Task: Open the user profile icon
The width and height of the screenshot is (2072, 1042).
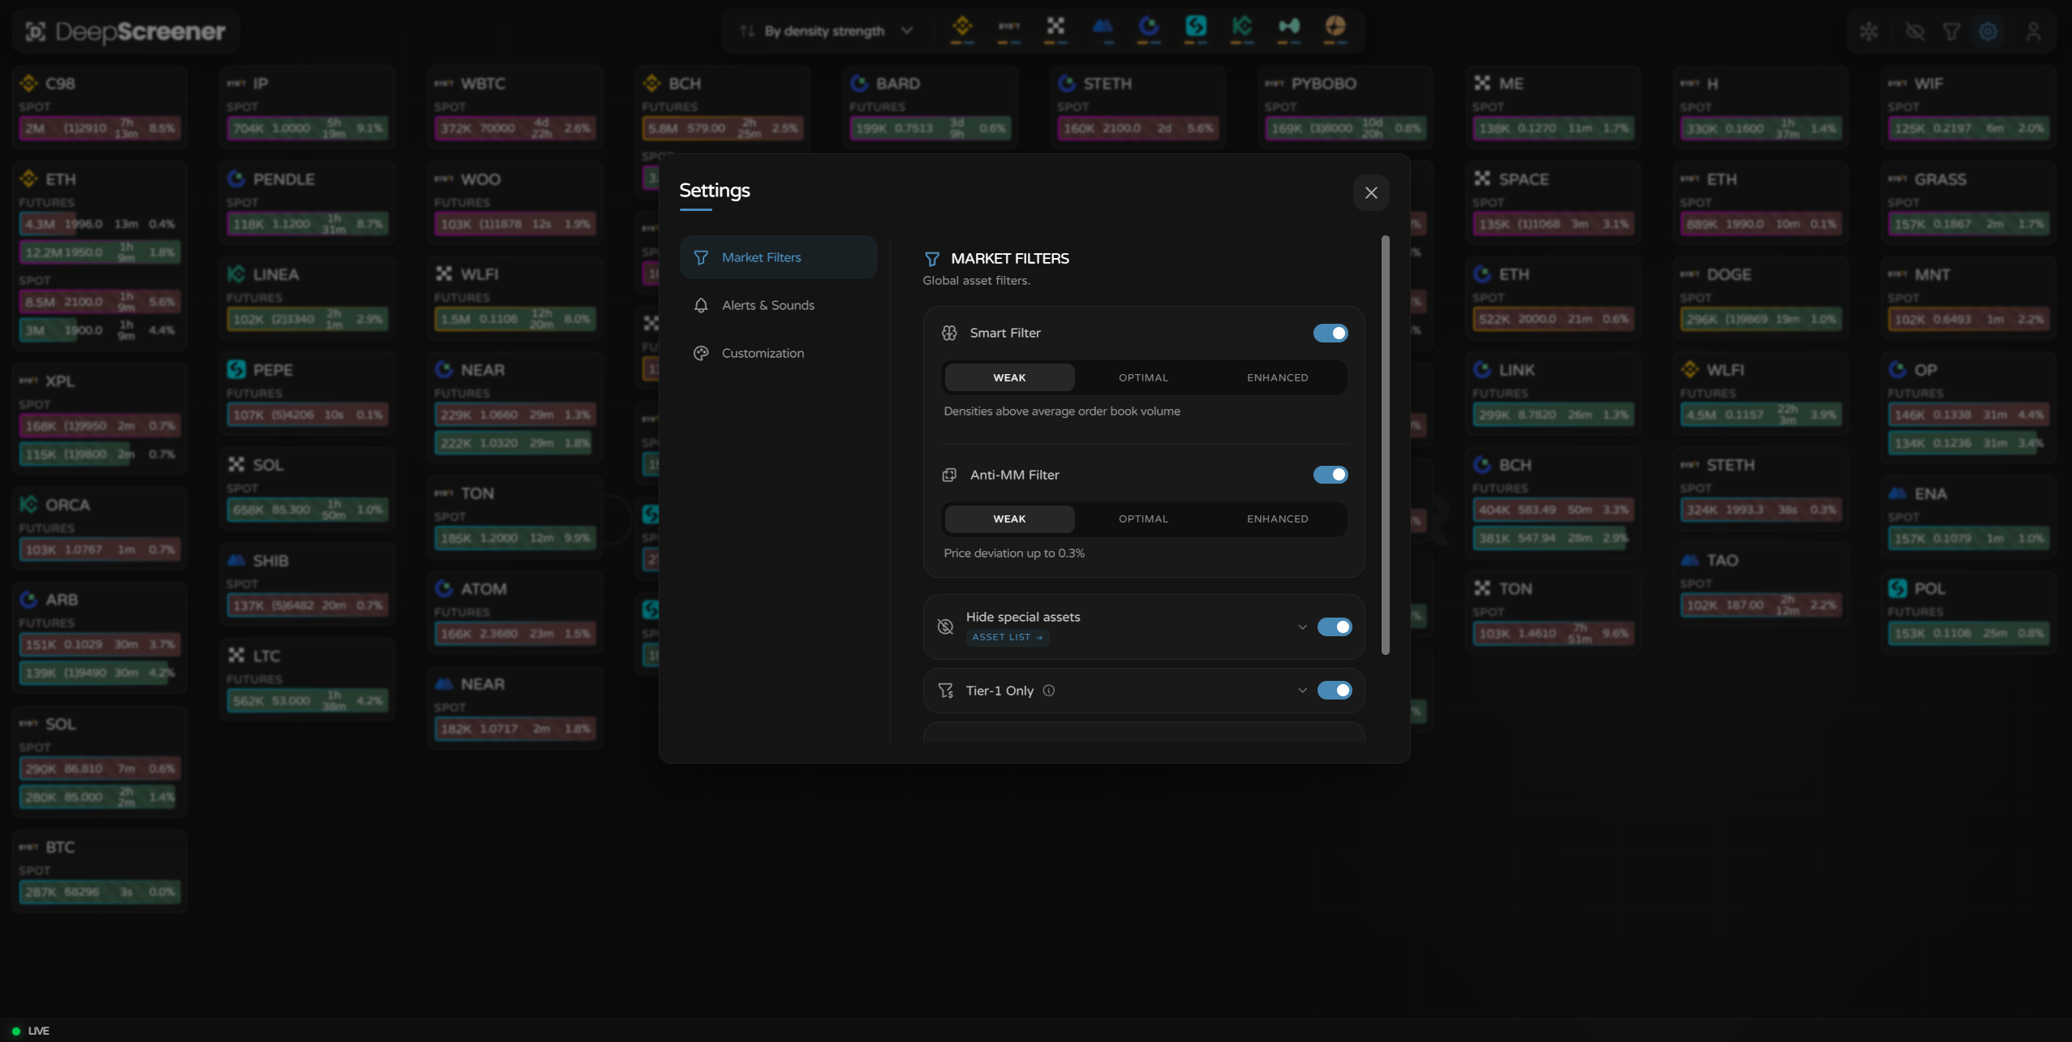Action: click(2035, 31)
